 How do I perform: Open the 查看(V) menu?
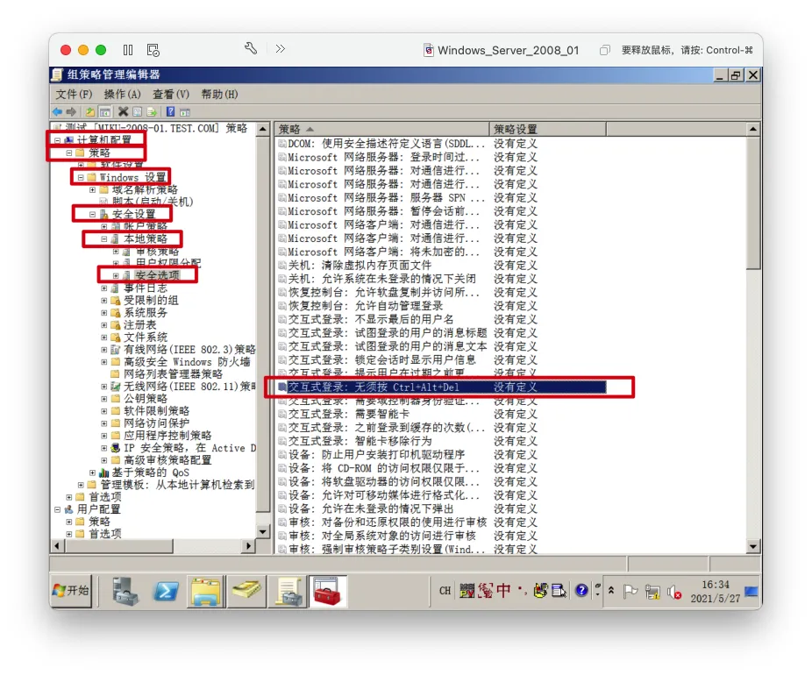pyautogui.click(x=171, y=94)
